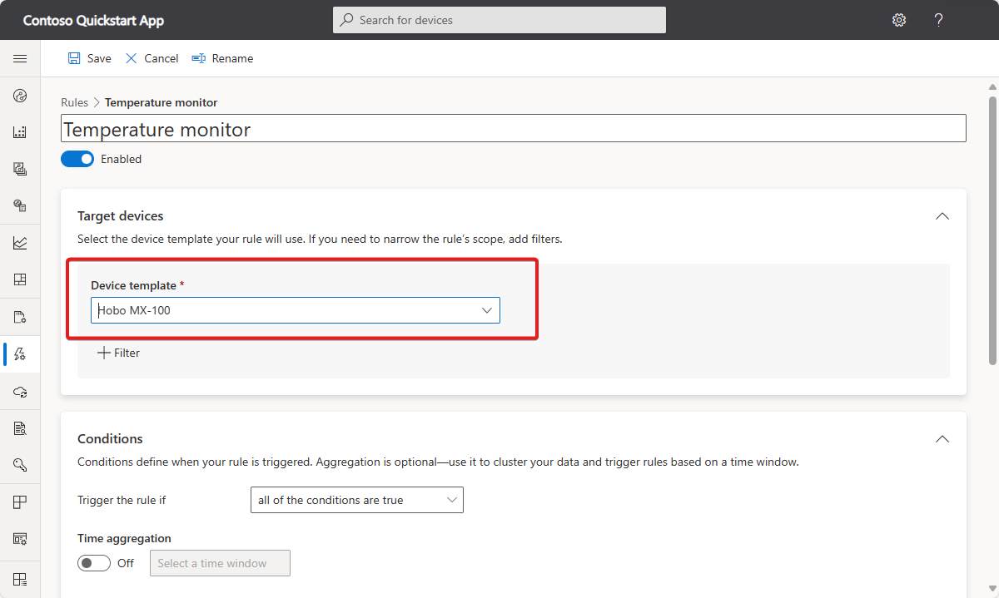
Task: Select the Rules lightning icon in sidebar
Action: pos(20,353)
